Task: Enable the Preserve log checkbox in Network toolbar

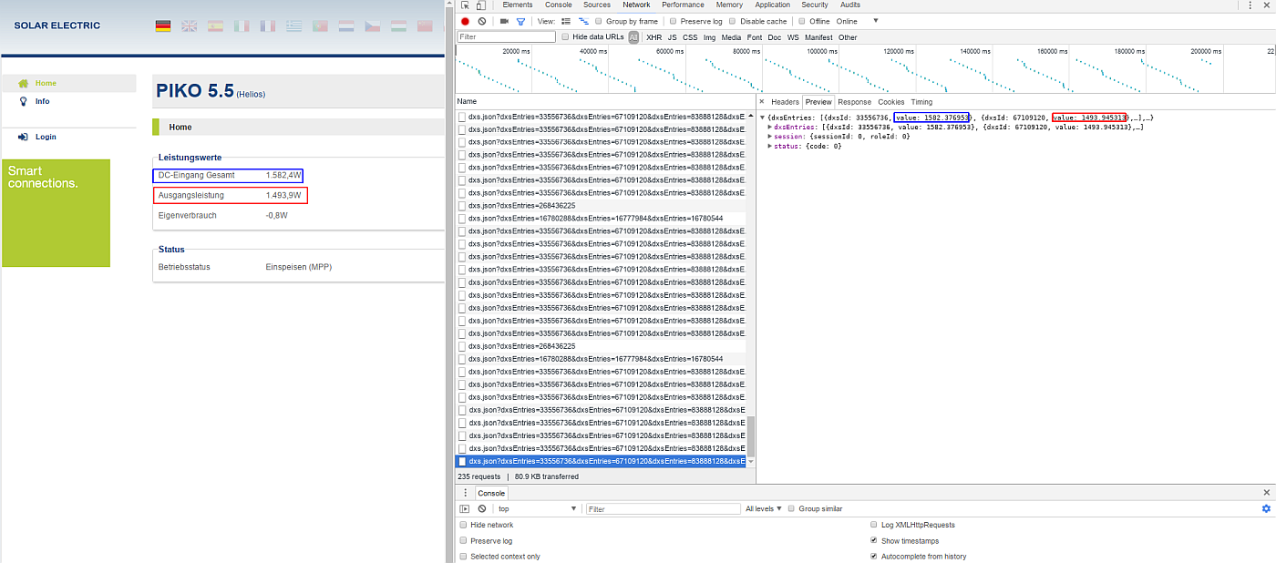Action: point(673,21)
